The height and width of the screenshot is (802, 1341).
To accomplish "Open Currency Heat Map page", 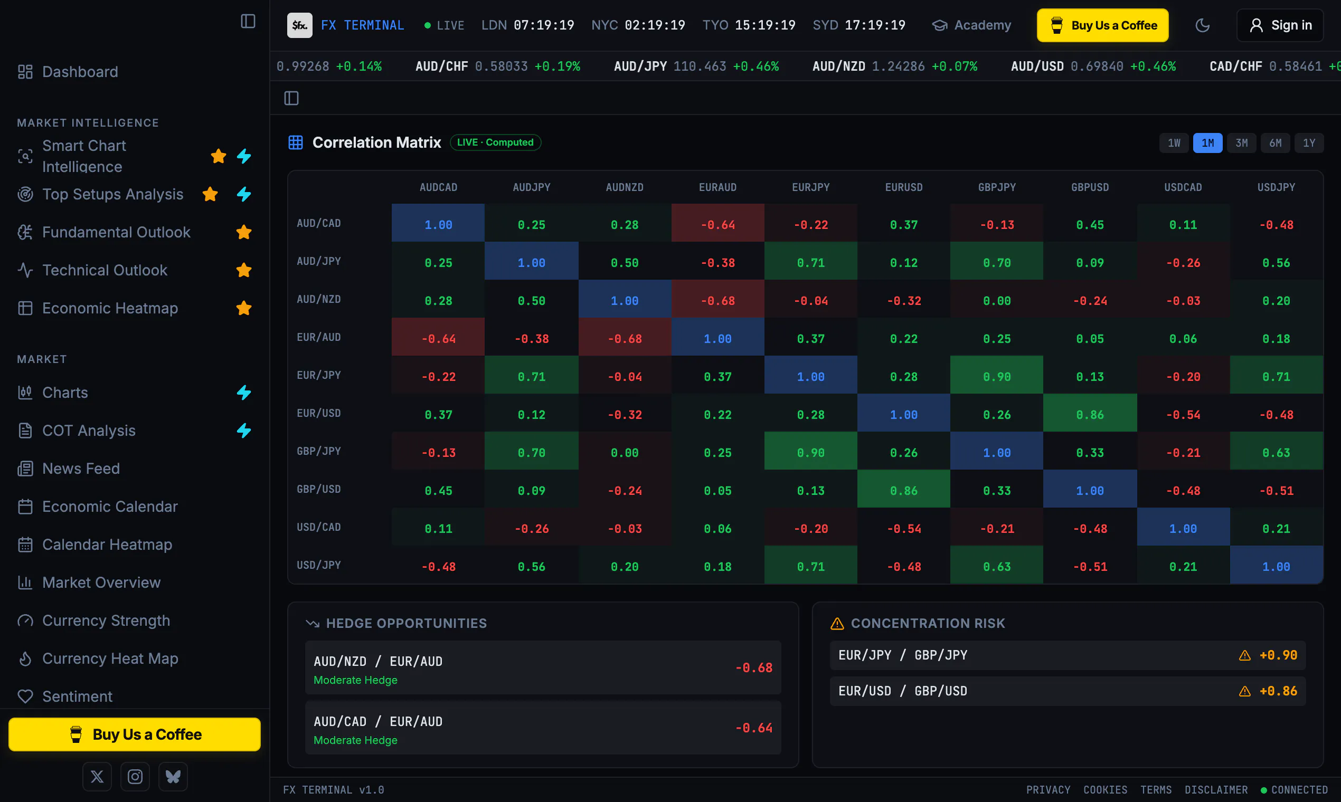I will pyautogui.click(x=135, y=658).
